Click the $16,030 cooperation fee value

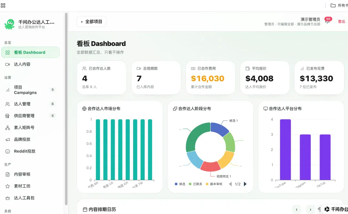(x=208, y=78)
